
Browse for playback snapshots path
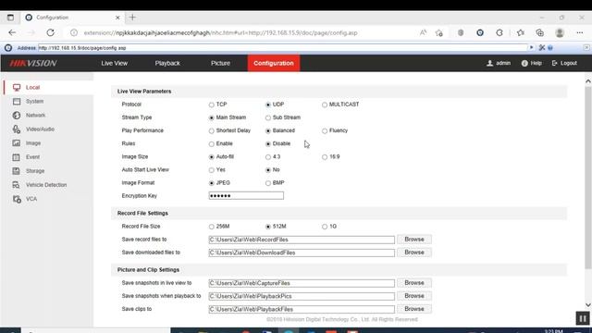(414, 296)
